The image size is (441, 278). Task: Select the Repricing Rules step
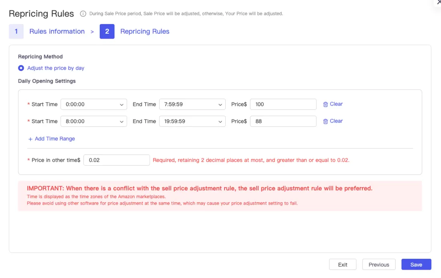(x=145, y=31)
